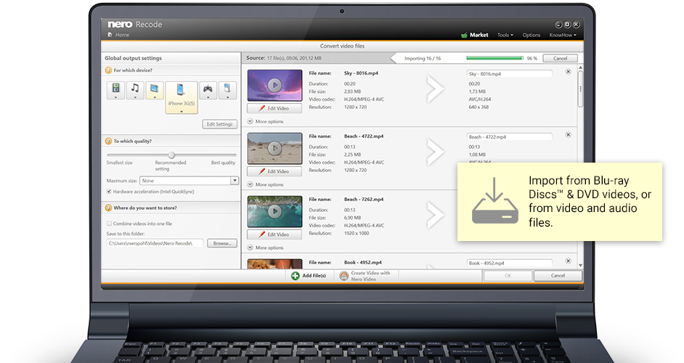
Task: Click the Edit Settings button
Action: pos(218,124)
